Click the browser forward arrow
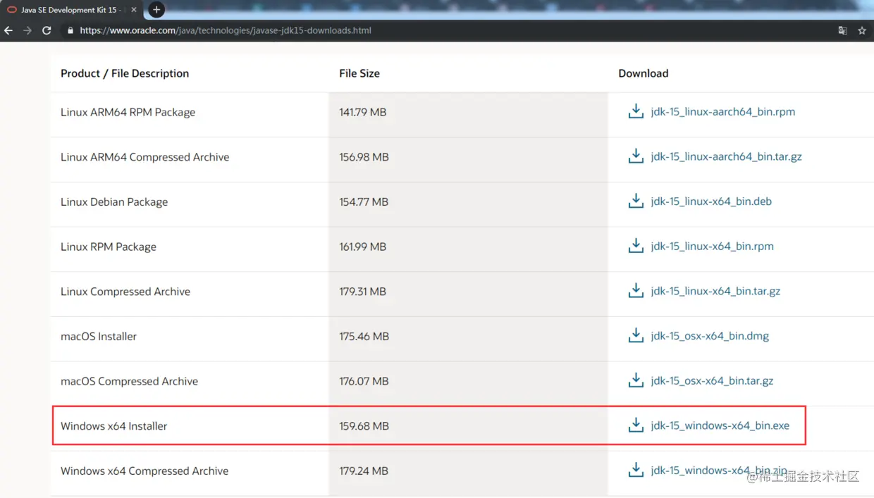This screenshot has height=498, width=874. pyautogui.click(x=27, y=30)
